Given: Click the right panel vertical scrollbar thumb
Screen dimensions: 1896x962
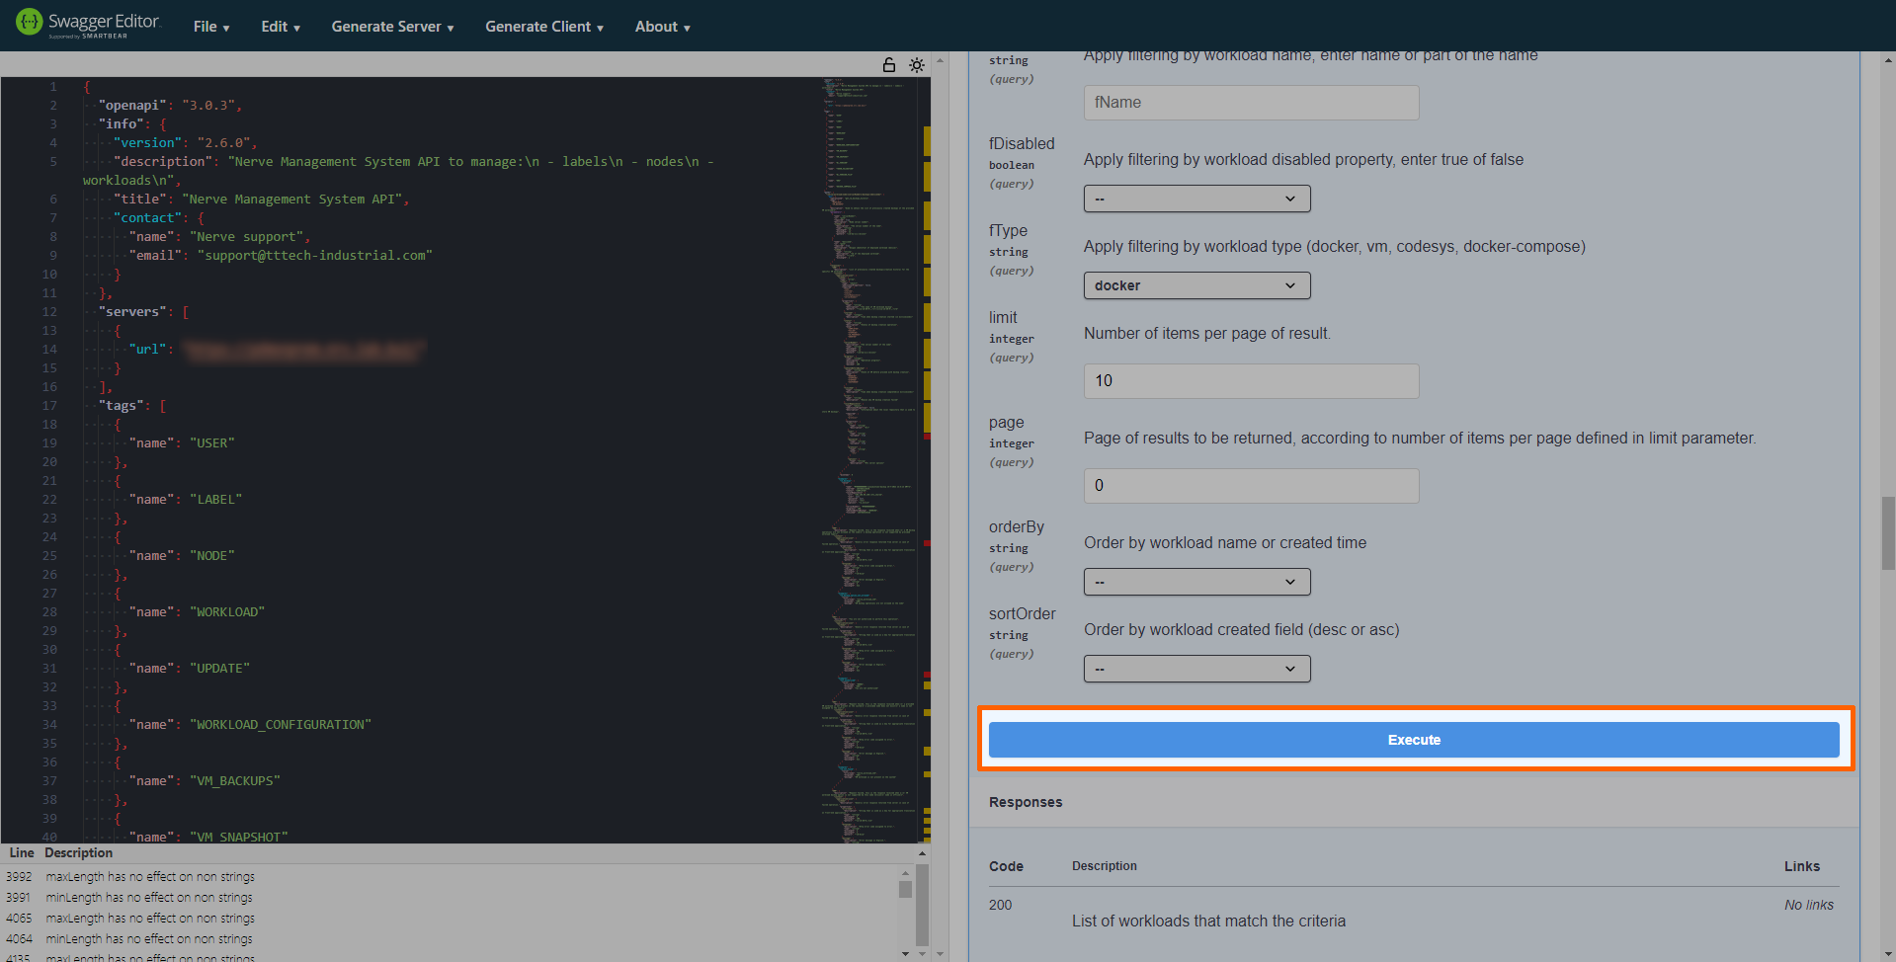Looking at the screenshot, I should tap(1888, 533).
